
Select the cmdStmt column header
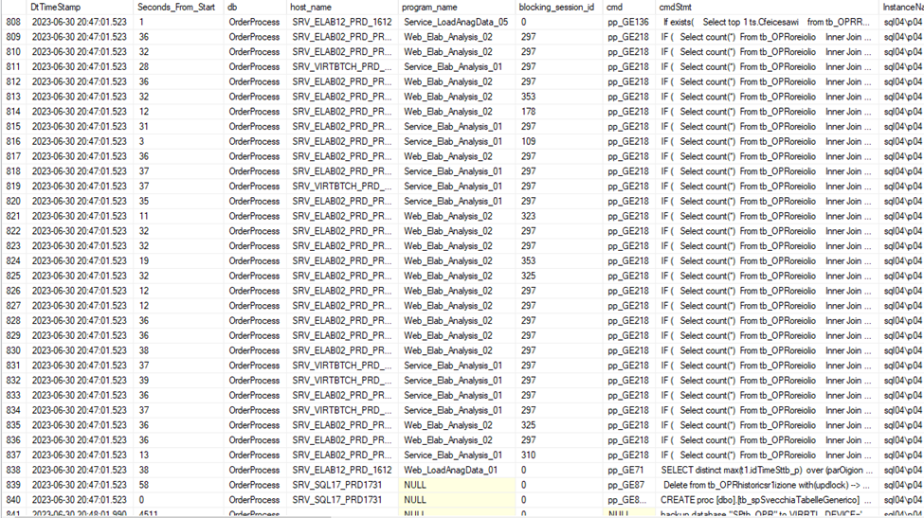pos(676,7)
